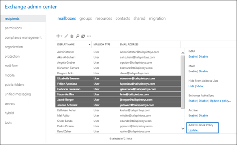The width and height of the screenshot is (237, 145).
Task: Select the Oscar Banda mailbox row
Action: (118, 121)
